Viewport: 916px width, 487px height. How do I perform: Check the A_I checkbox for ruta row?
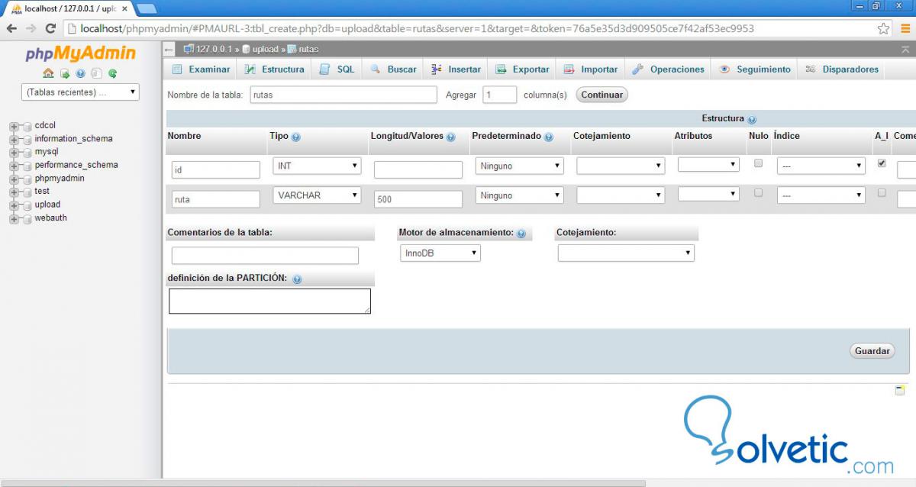pyautogui.click(x=882, y=193)
